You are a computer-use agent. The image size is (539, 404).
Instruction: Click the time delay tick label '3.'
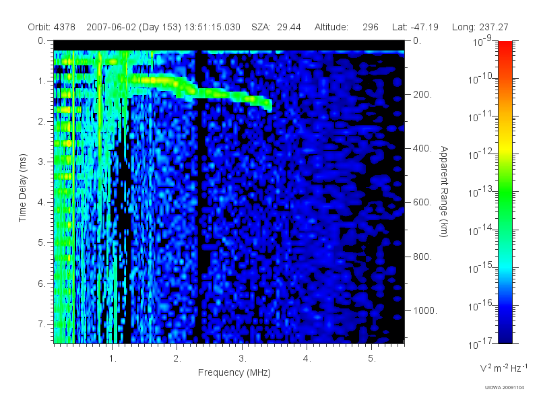pos(42,162)
